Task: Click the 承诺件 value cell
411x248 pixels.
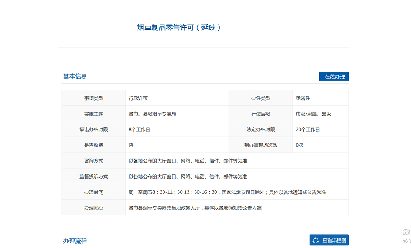Action: click(x=303, y=98)
